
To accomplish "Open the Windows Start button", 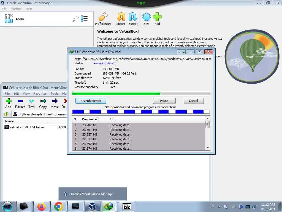I will pos(7,206).
